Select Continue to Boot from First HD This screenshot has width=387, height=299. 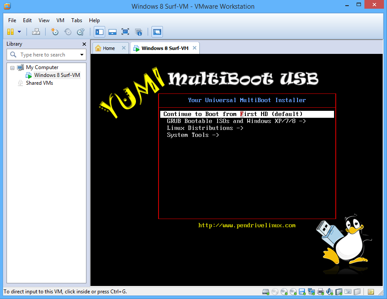pyautogui.click(x=247, y=114)
